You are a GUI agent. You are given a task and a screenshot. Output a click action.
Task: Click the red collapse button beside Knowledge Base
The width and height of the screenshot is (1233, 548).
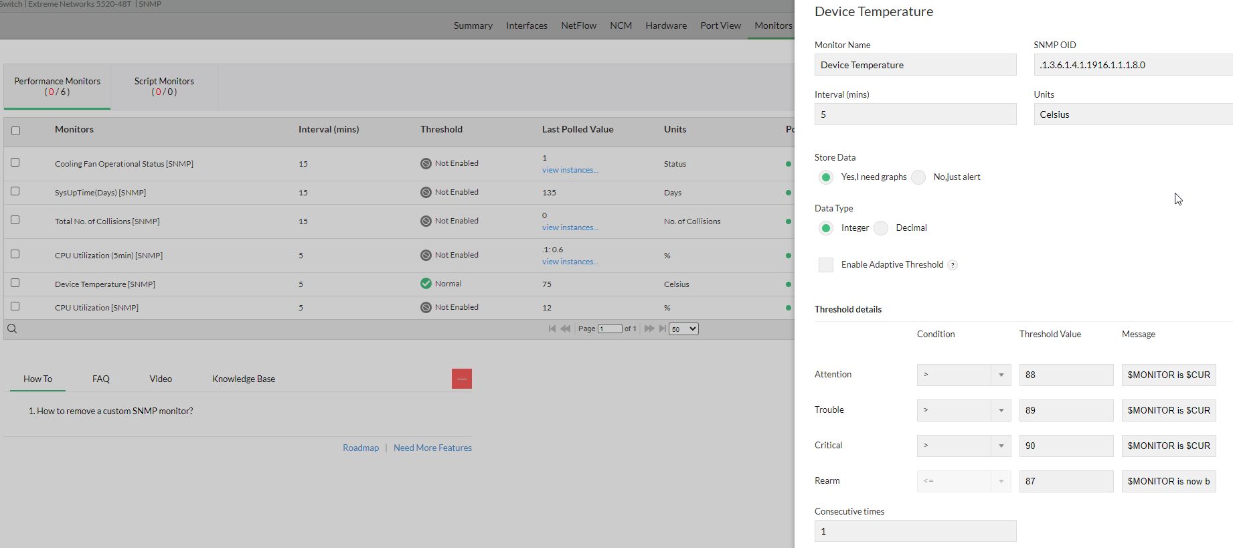pos(461,379)
